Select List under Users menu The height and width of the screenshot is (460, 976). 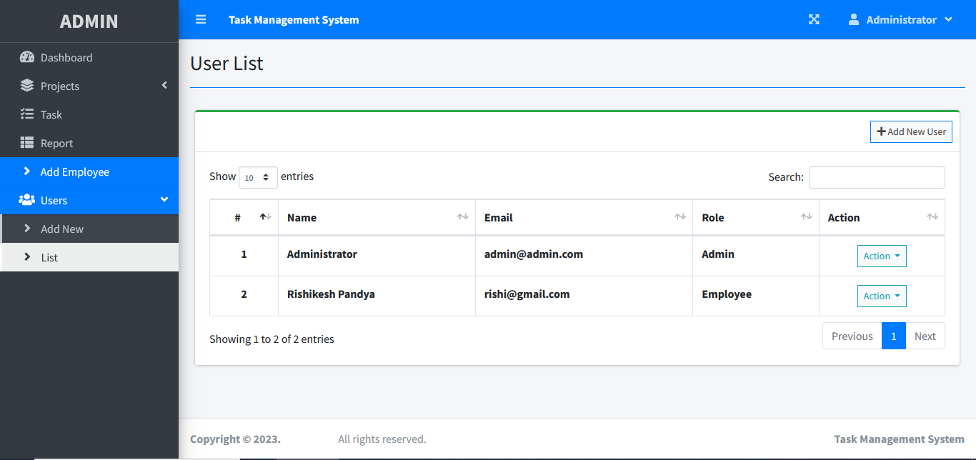[x=49, y=257]
